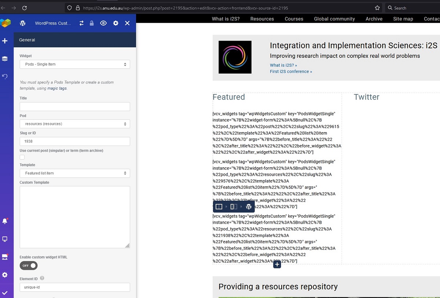Toggle Enable custom widget HTML switch
This screenshot has height=298, width=440.
pos(29,265)
